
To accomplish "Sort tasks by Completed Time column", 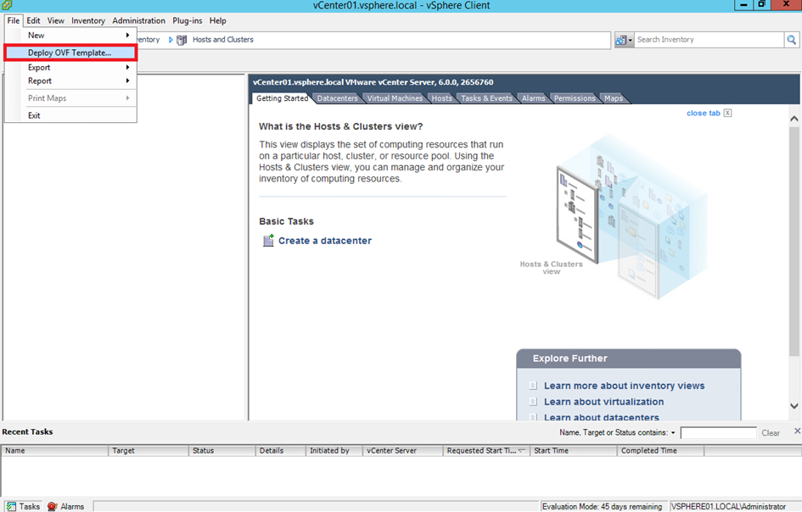I will (660, 451).
